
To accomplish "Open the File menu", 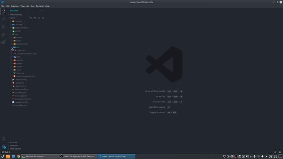I will (x=2, y=6).
